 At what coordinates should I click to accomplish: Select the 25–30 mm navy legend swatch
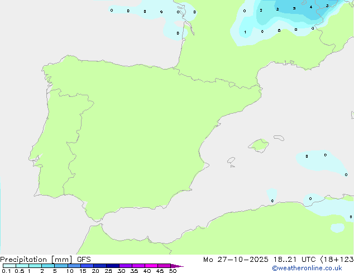click(x=113, y=266)
